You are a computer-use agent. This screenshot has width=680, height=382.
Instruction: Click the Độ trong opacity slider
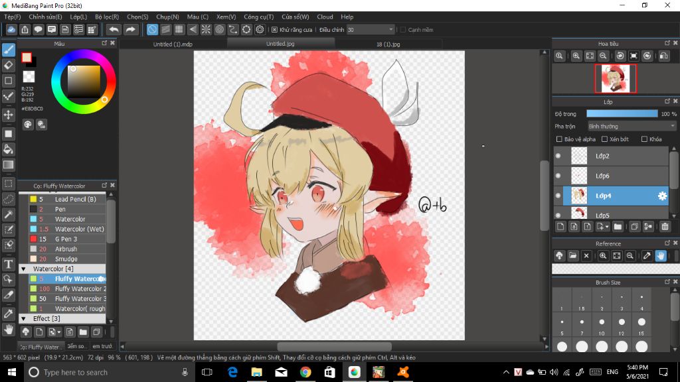tap(622, 113)
